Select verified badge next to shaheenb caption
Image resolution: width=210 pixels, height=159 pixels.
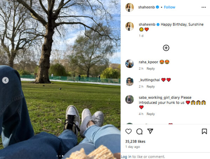[158, 24]
